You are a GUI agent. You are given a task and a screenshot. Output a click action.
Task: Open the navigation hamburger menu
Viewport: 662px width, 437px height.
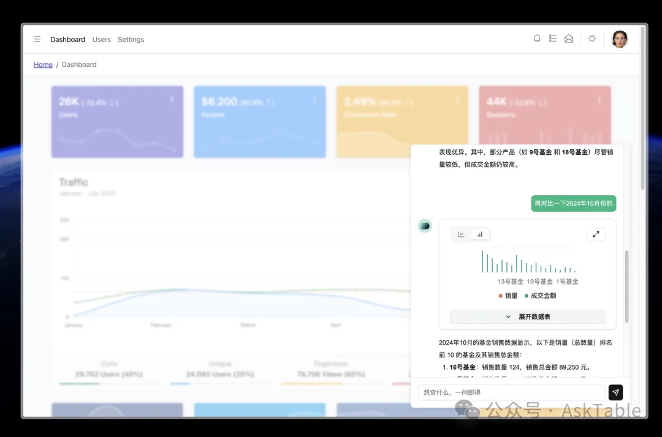tap(37, 39)
